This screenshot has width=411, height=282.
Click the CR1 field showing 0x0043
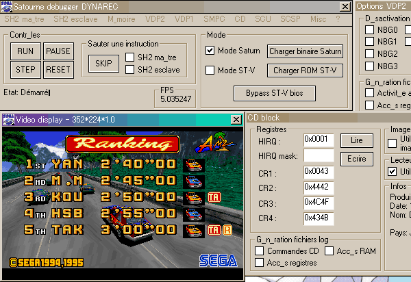[319, 172]
